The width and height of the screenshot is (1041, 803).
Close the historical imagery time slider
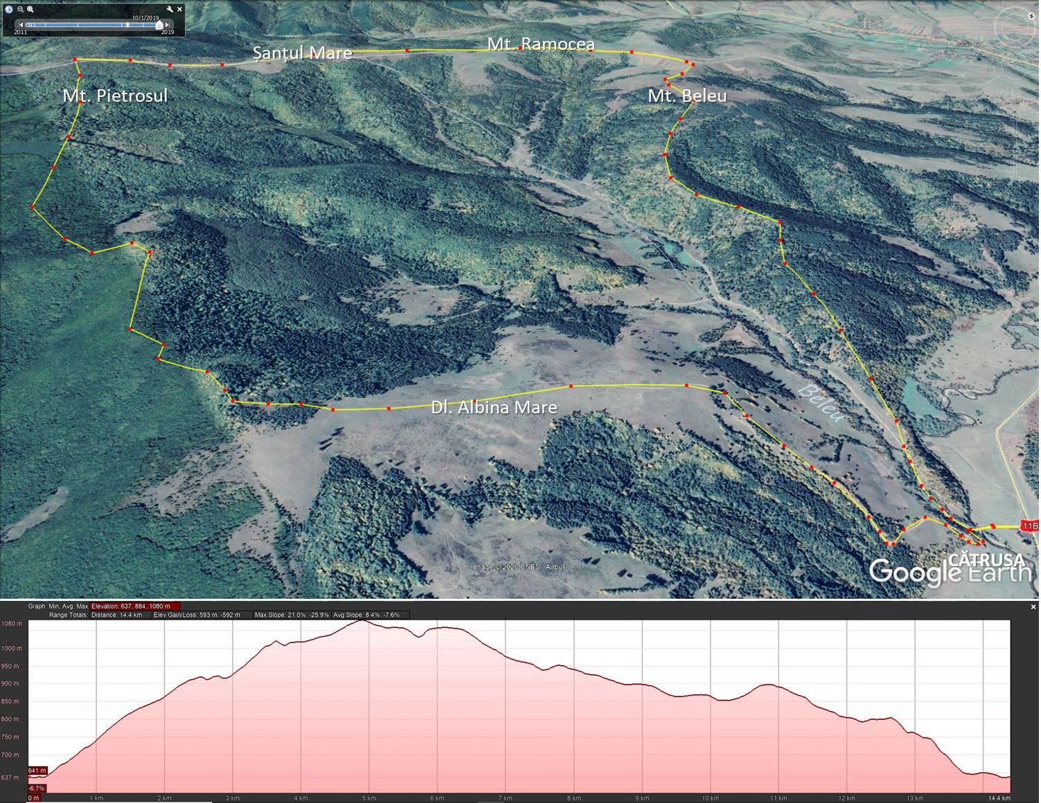(x=180, y=9)
